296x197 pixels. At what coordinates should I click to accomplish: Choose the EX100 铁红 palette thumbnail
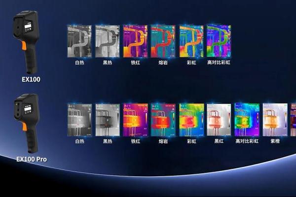tap(135, 41)
